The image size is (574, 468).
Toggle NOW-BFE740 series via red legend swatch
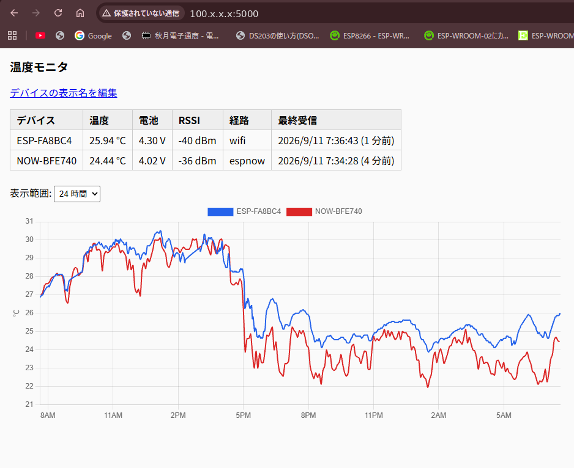tap(299, 211)
